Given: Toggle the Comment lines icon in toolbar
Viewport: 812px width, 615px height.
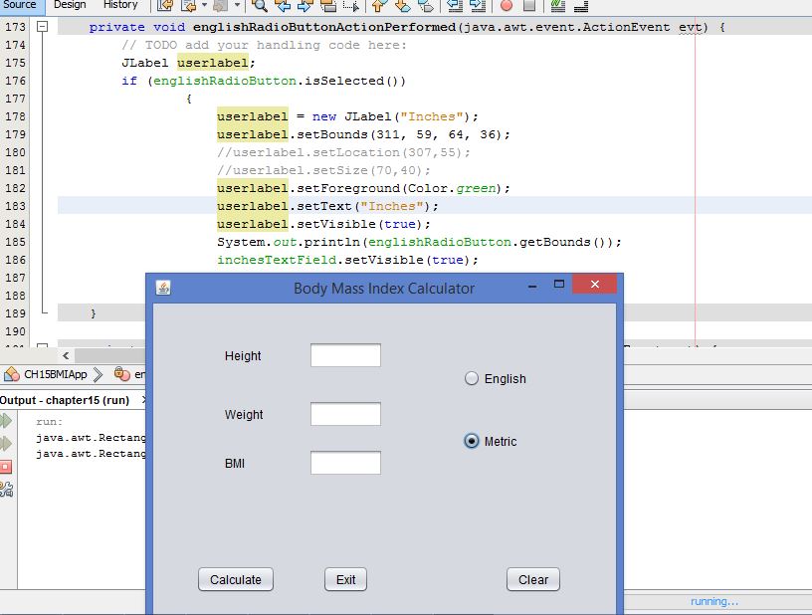Looking at the screenshot, I should (x=559, y=7).
